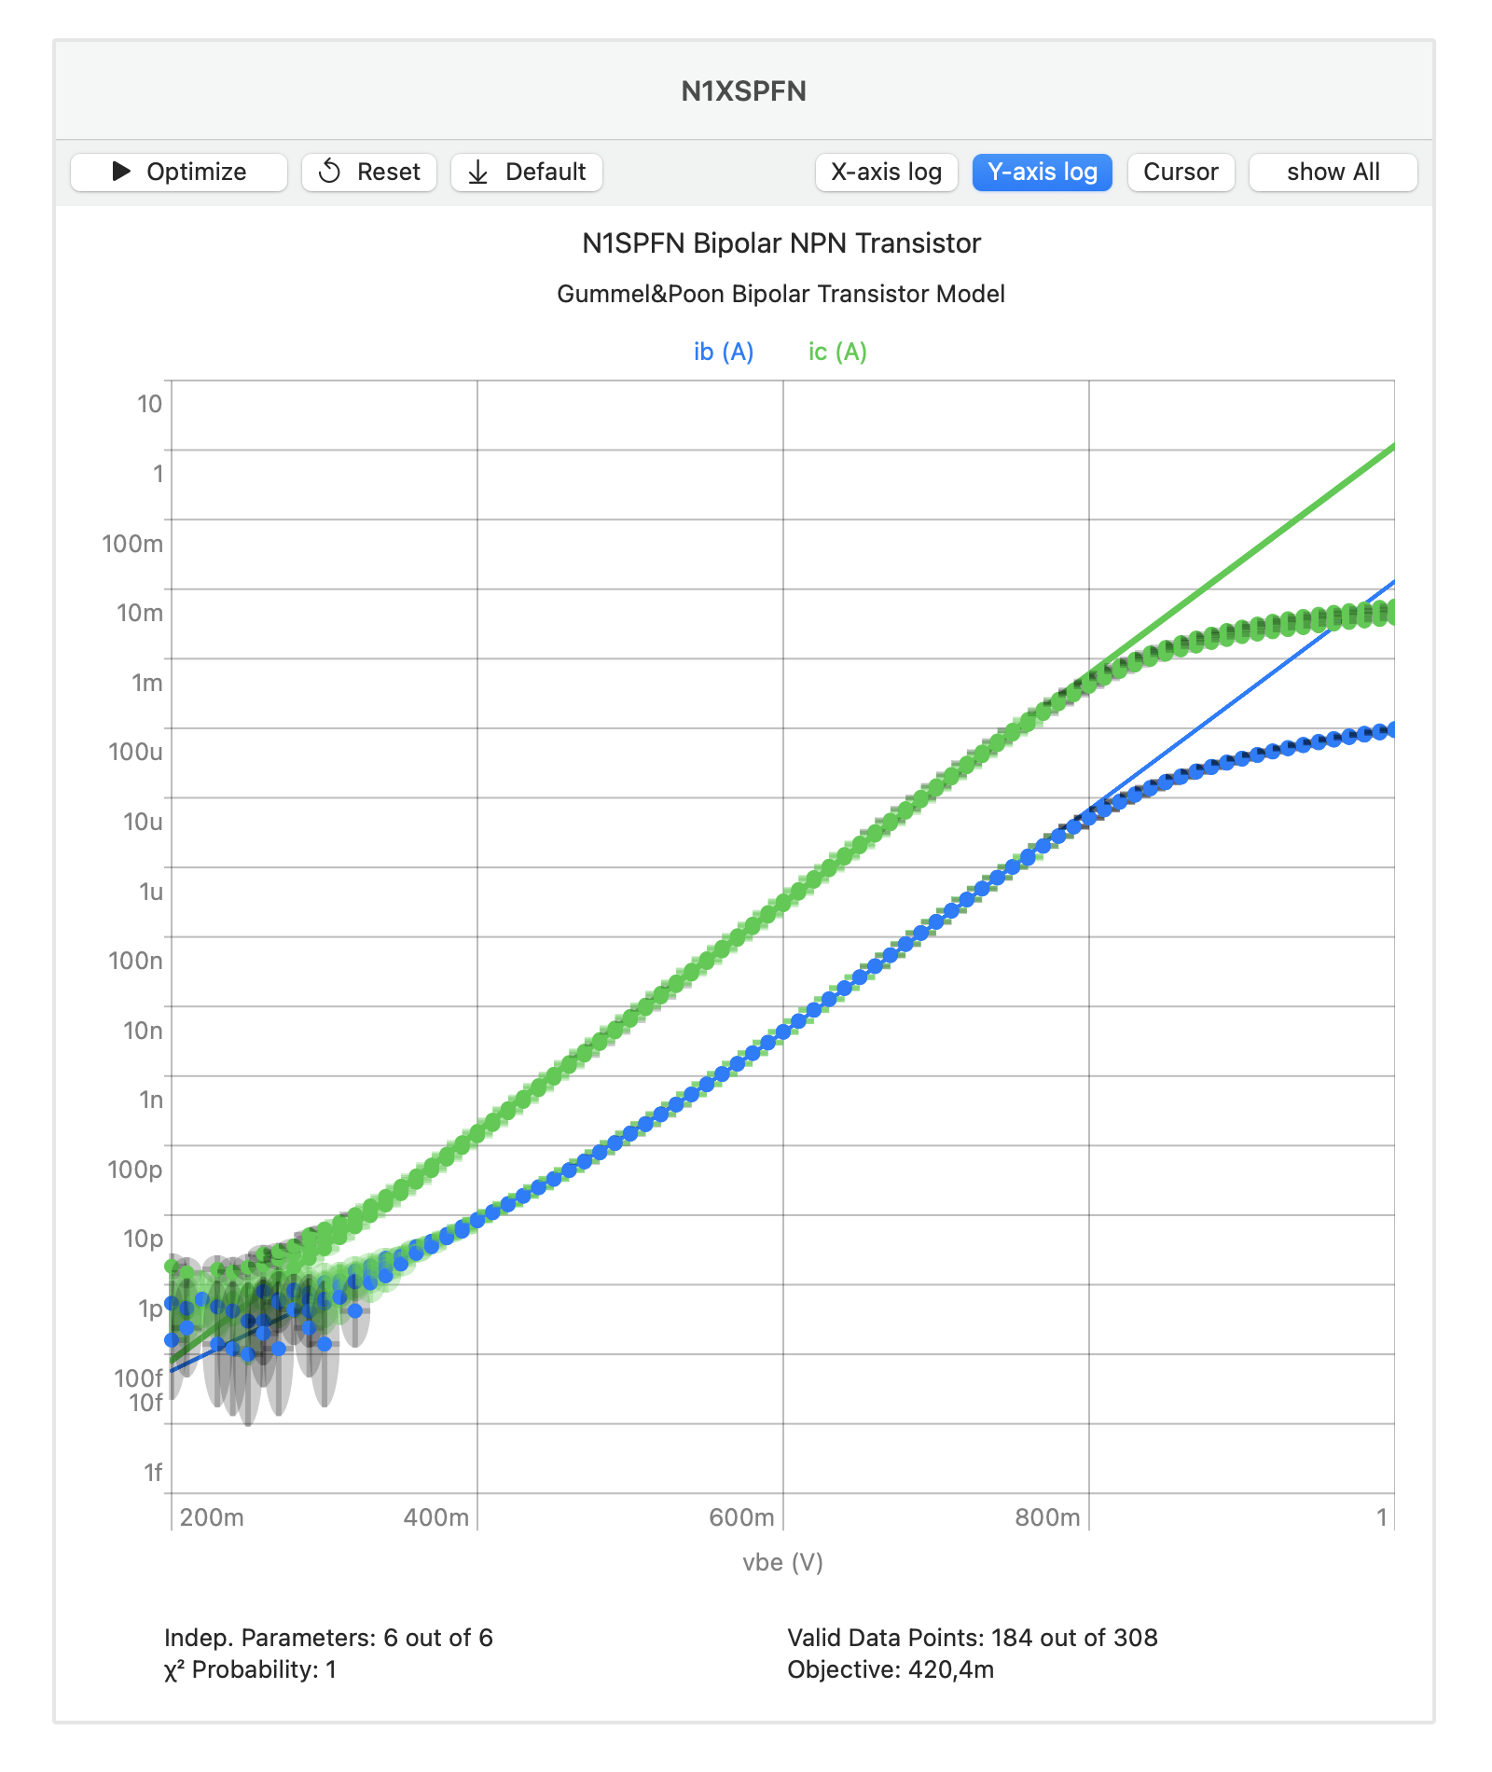Viewport: 1492px width, 1772px height.
Task: Click the ic (A) legend label
Action: pyautogui.click(x=837, y=352)
